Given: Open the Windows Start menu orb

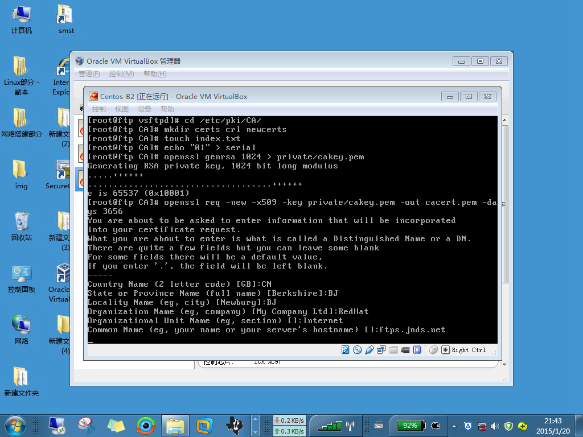Looking at the screenshot, I should tap(15, 426).
